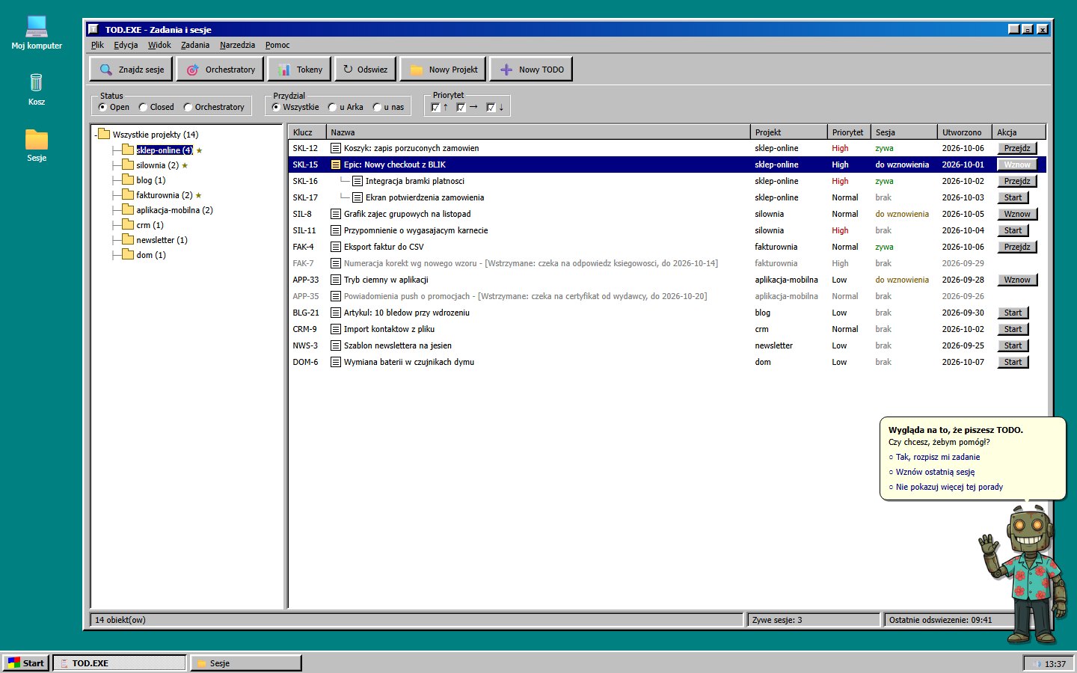1077x673 pixels.
Task: Sort by the Projekt column header
Action: (x=788, y=132)
